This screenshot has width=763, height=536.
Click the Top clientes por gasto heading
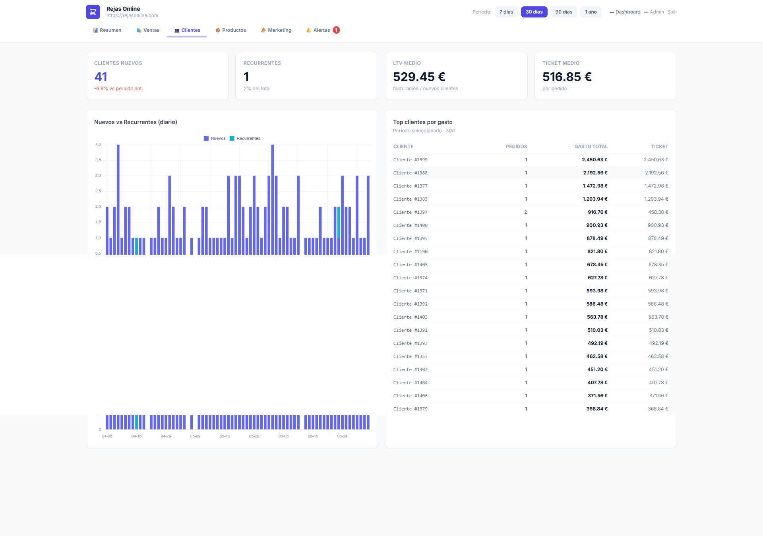click(x=423, y=122)
